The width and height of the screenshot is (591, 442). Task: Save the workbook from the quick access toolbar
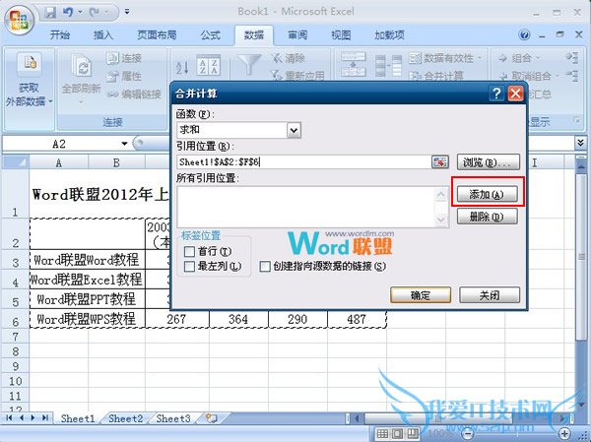50,12
